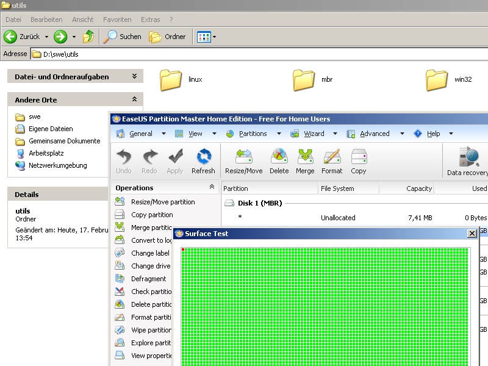Open the Bearbeiten menu
This screenshot has height=366, width=488.
pos(46,20)
